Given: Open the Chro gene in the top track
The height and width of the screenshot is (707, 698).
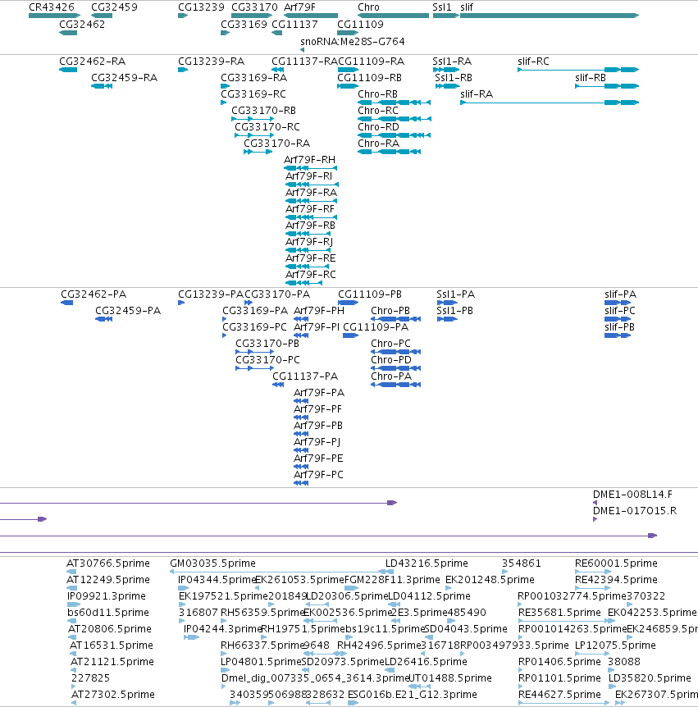Looking at the screenshot, I should click(368, 7).
